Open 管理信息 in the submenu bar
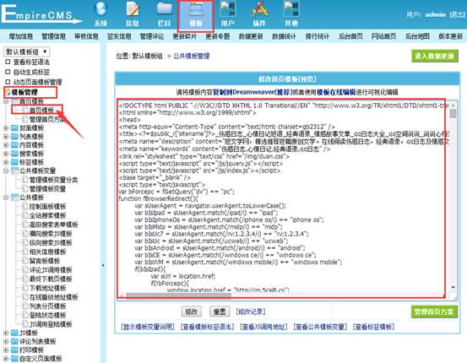Screen dimensions: 467x363 (x=53, y=36)
